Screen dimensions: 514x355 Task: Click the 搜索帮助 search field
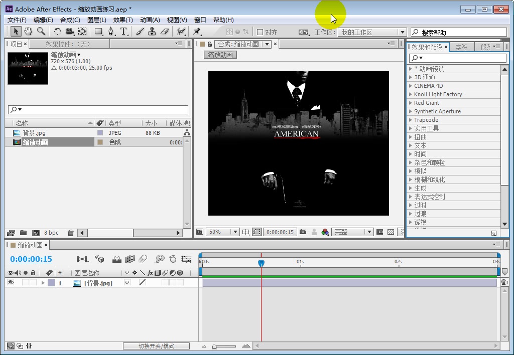click(459, 32)
